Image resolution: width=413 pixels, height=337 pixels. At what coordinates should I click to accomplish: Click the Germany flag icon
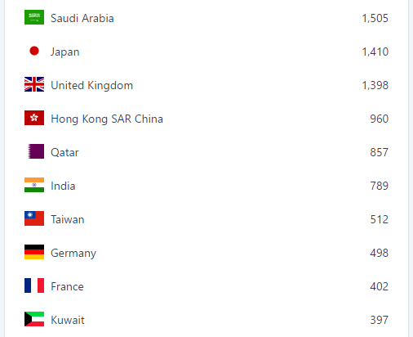pyautogui.click(x=34, y=252)
